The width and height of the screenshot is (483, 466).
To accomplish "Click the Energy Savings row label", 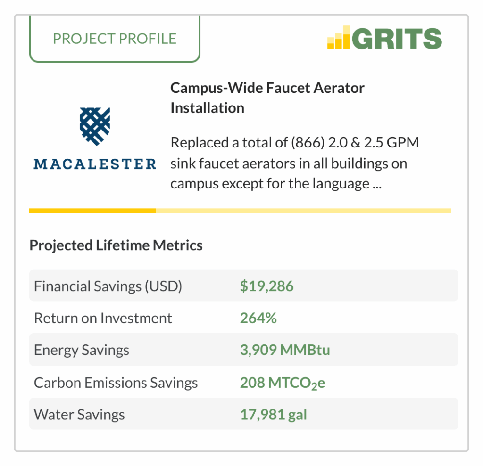I will tap(81, 350).
